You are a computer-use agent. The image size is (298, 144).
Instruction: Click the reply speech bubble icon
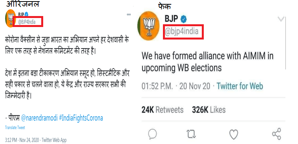[x=152, y=134]
